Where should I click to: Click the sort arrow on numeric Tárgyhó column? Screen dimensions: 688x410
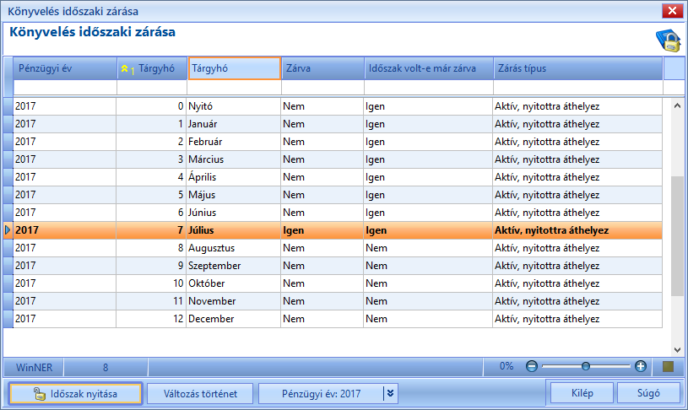point(125,69)
